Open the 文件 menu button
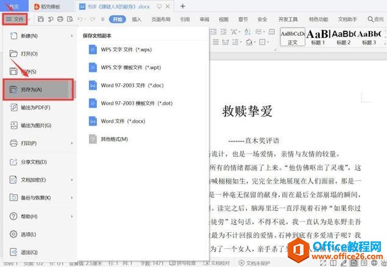Viewport: 387px width, 267px height. point(15,19)
